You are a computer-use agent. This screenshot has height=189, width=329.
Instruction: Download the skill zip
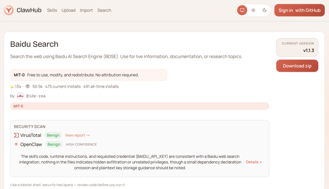pos(297,66)
